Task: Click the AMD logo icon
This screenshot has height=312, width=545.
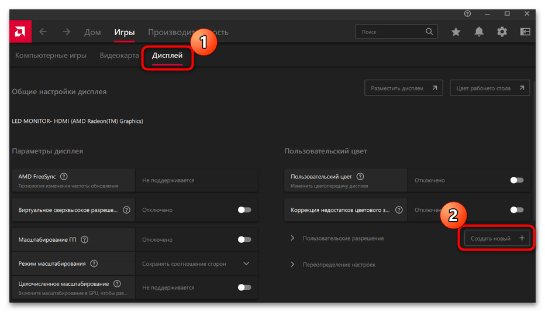Action: (20, 32)
